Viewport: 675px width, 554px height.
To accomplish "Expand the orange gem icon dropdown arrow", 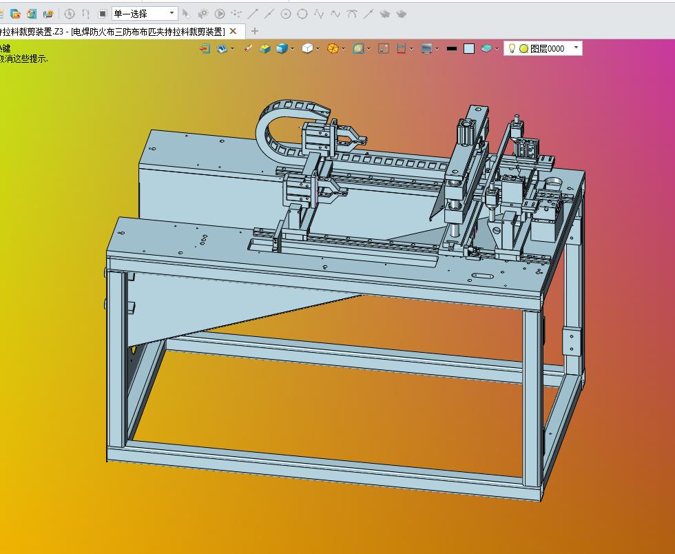I will point(344,49).
